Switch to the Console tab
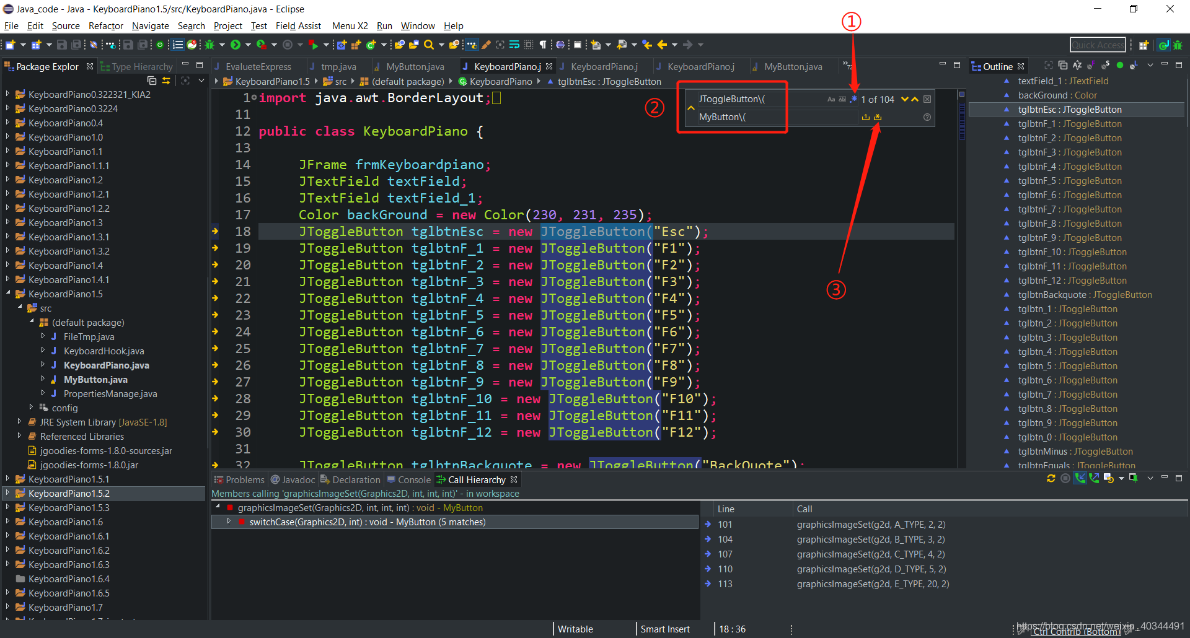 pos(408,479)
